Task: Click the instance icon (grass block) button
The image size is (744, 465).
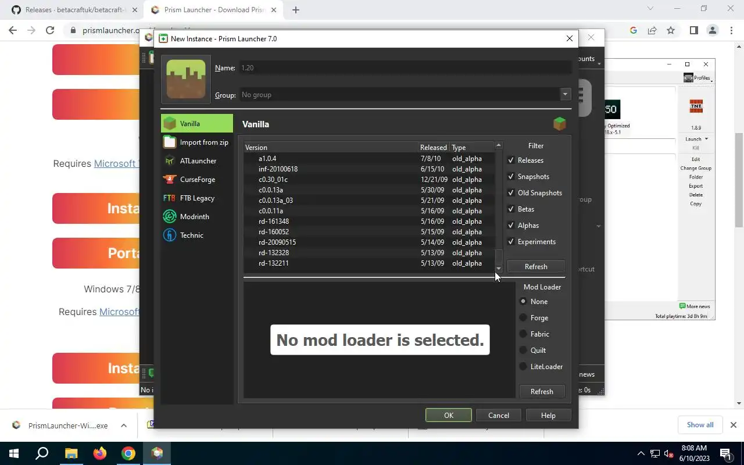Action: coord(186,79)
